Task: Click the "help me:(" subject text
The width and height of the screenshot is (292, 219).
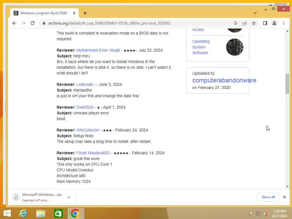Action: pyautogui.click(x=82, y=56)
